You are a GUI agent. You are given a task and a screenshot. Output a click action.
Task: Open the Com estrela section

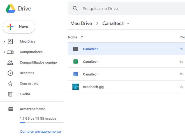click(29, 84)
